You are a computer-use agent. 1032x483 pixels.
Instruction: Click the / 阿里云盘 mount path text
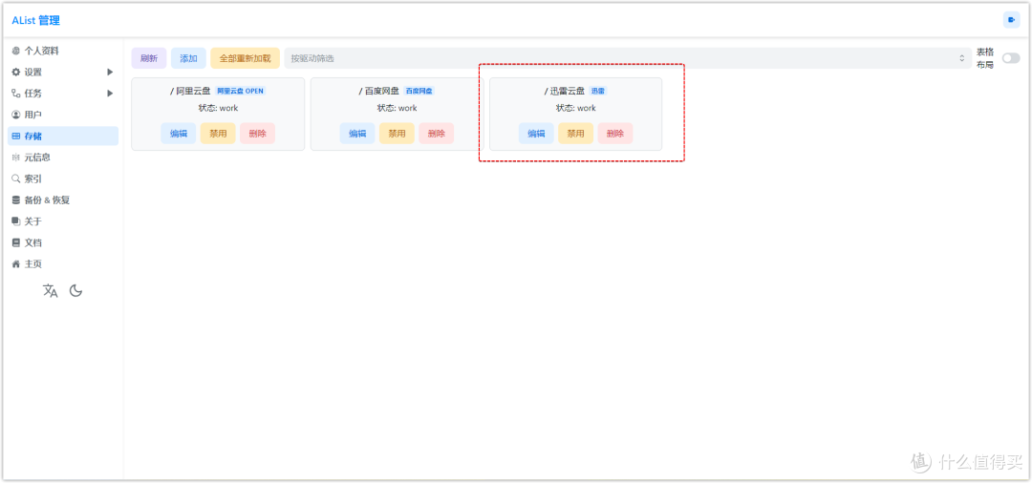click(x=190, y=91)
